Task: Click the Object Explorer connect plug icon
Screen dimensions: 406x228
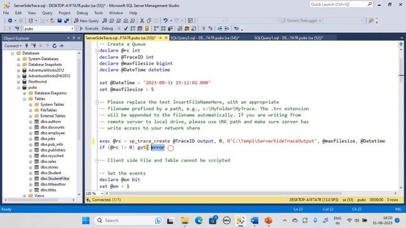Action: click(27, 46)
